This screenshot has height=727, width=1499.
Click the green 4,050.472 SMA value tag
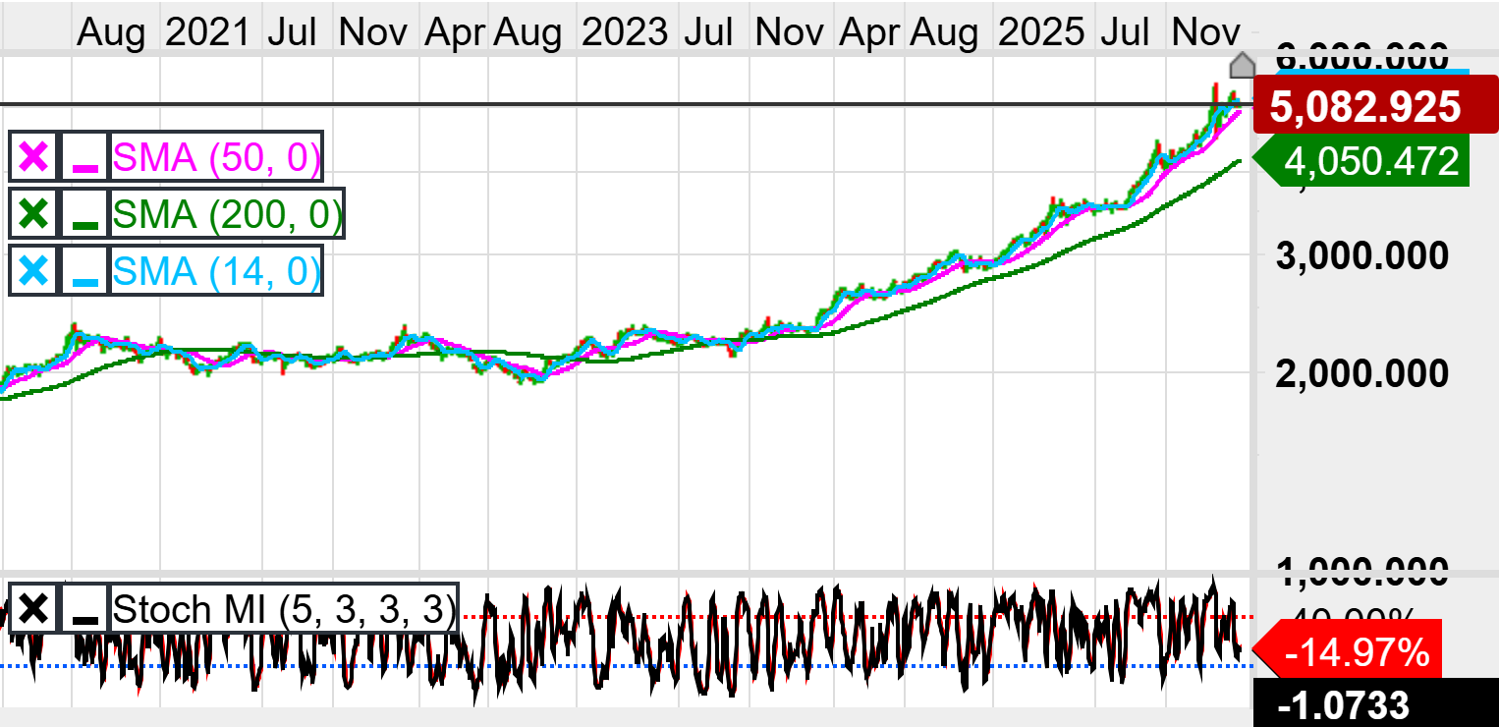pos(1370,160)
